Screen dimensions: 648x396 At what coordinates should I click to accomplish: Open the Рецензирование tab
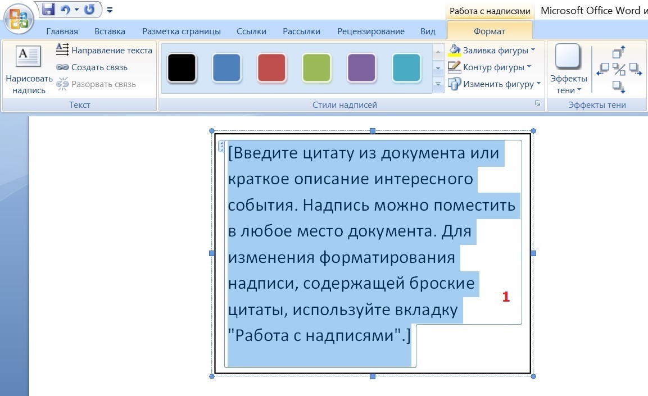(371, 31)
